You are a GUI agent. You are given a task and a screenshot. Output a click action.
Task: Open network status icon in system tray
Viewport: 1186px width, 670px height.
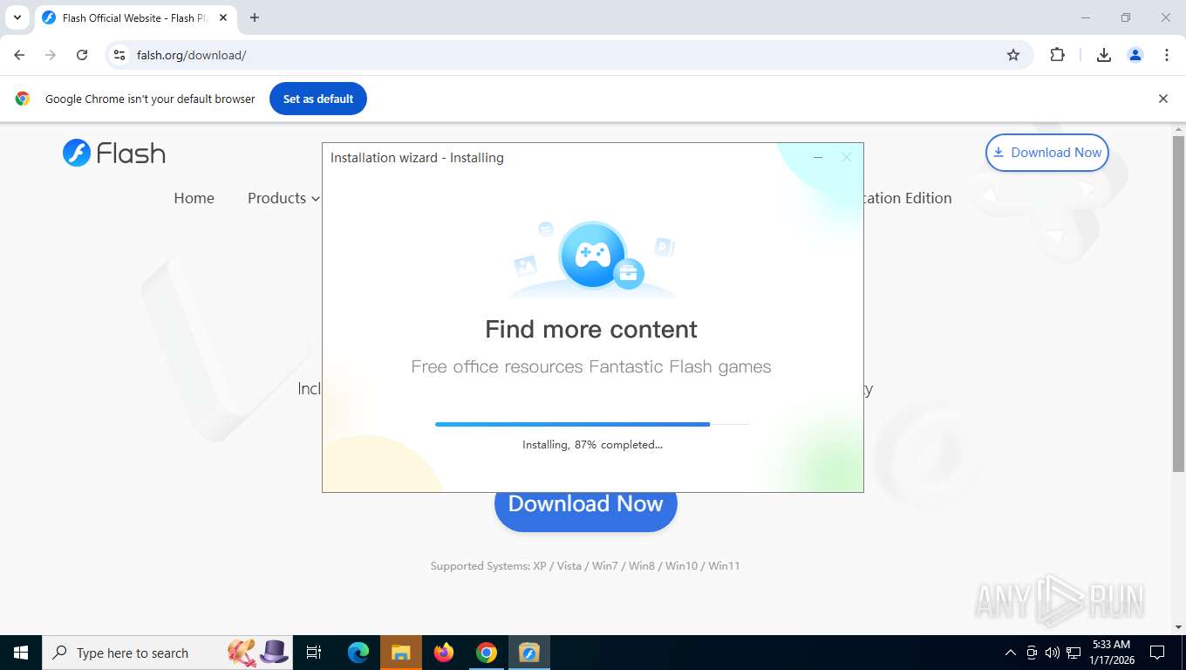[1074, 653]
